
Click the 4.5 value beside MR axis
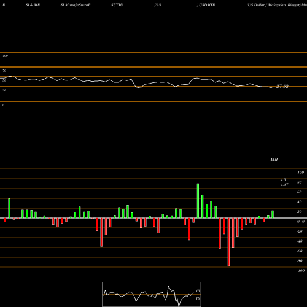[283, 180]
